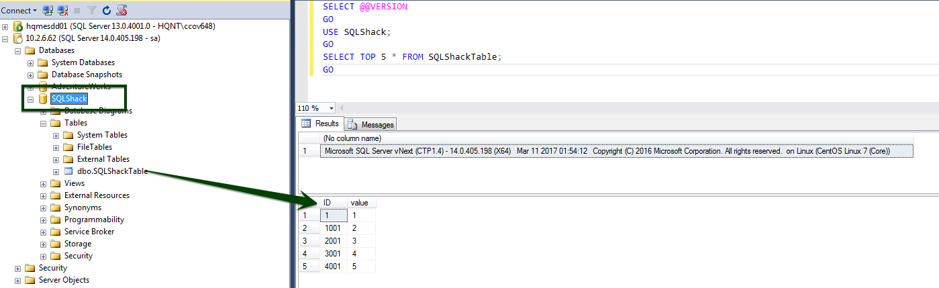The image size is (939, 288).
Task: Collapse the SQLShack database node
Action: pos(31,99)
